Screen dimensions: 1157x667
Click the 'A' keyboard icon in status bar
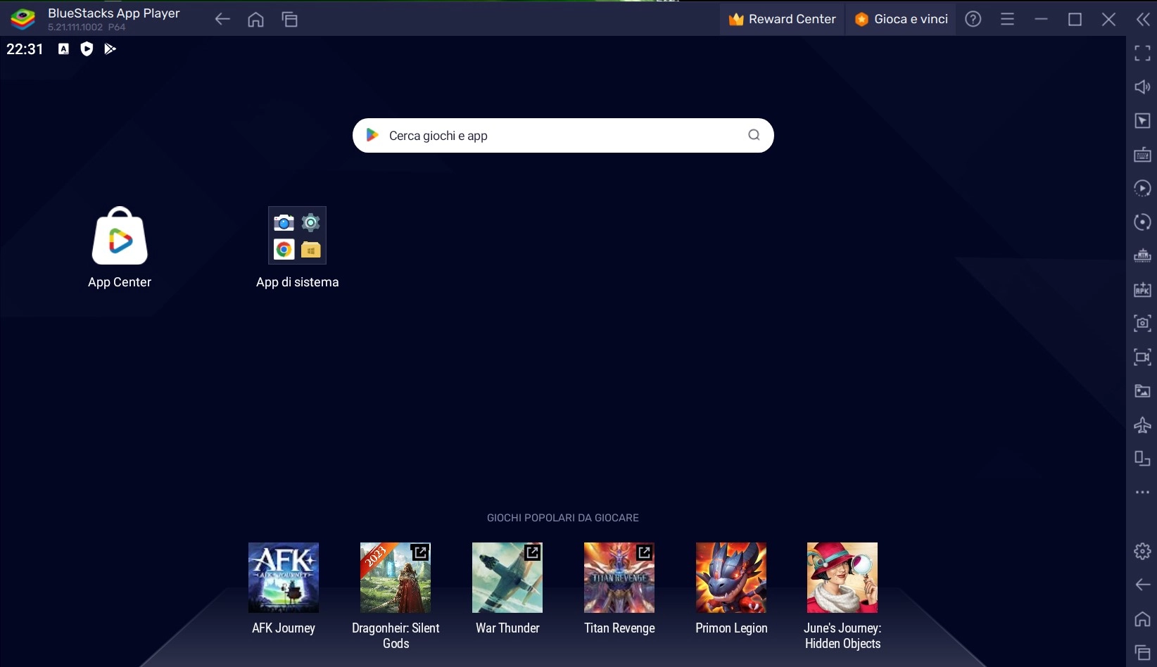pos(63,49)
